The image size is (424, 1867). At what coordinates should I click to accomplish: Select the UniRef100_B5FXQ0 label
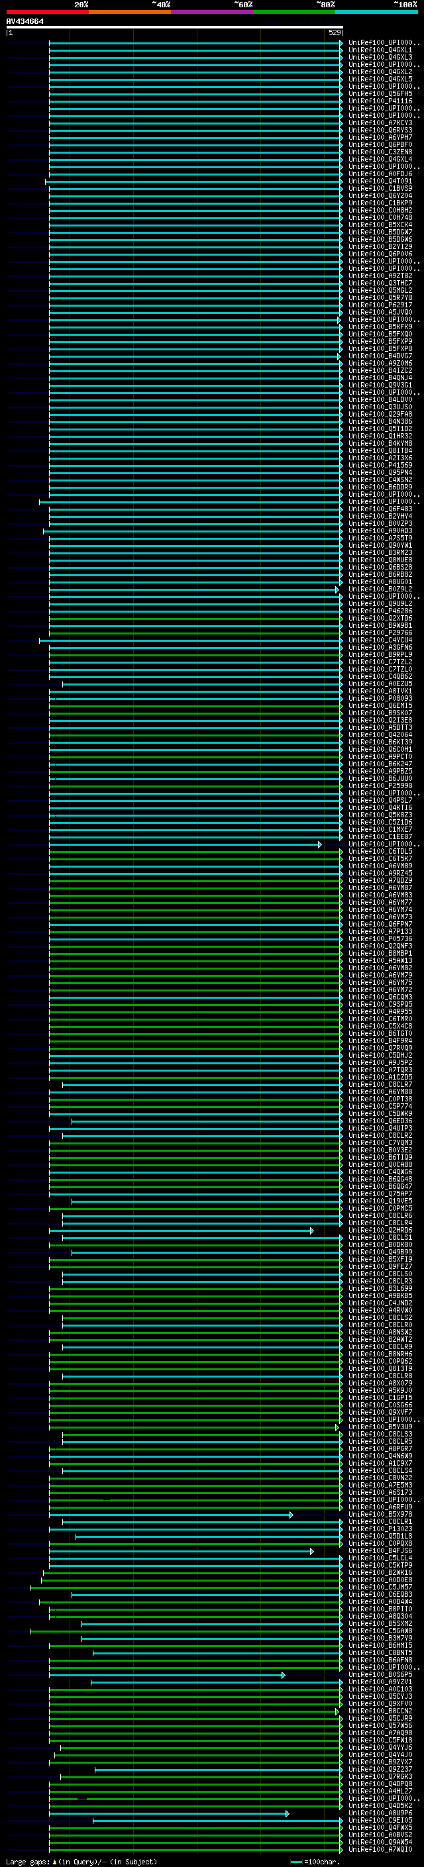(x=380, y=335)
